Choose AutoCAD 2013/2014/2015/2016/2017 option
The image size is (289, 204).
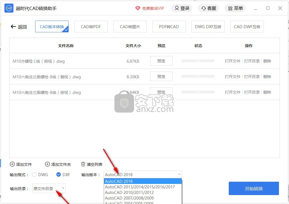(x=143, y=187)
